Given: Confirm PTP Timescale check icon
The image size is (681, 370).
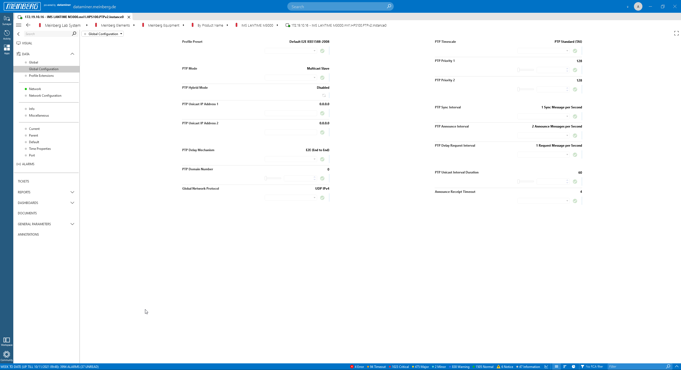Looking at the screenshot, I should [575, 51].
